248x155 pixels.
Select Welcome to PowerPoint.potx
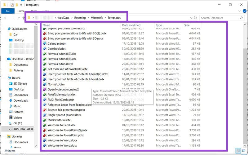[x=66, y=135]
